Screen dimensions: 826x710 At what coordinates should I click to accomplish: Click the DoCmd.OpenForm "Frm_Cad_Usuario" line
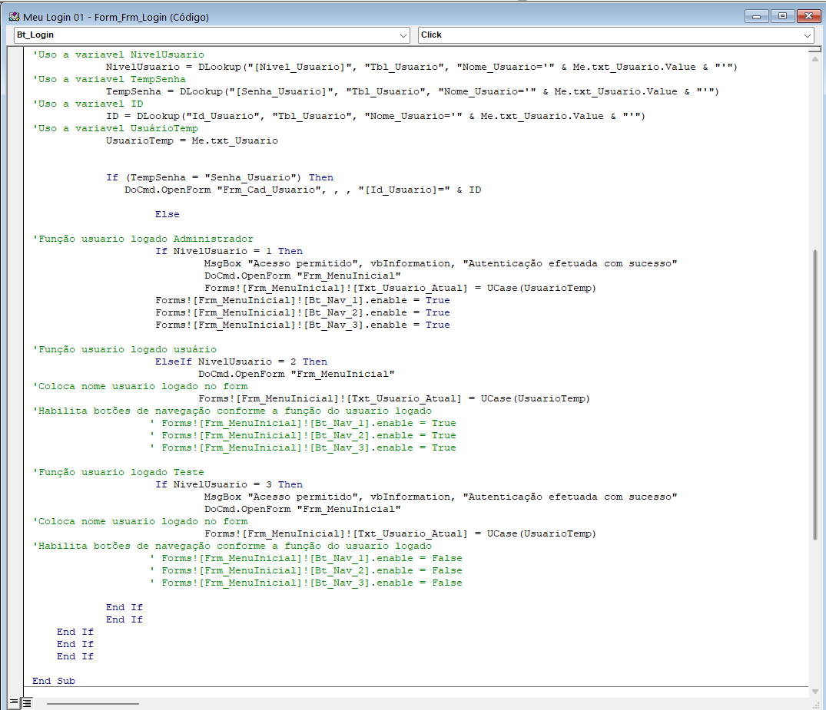click(303, 190)
